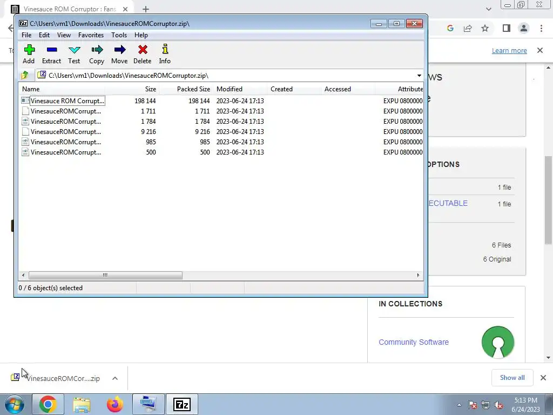553x415 pixels.
Task: Toggle the Chrome side panel icon
Action: click(x=507, y=28)
